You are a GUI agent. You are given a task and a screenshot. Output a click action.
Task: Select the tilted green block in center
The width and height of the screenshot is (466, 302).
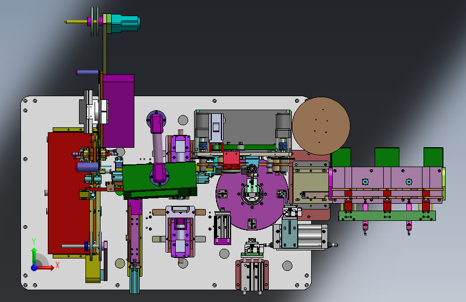click(x=160, y=180)
